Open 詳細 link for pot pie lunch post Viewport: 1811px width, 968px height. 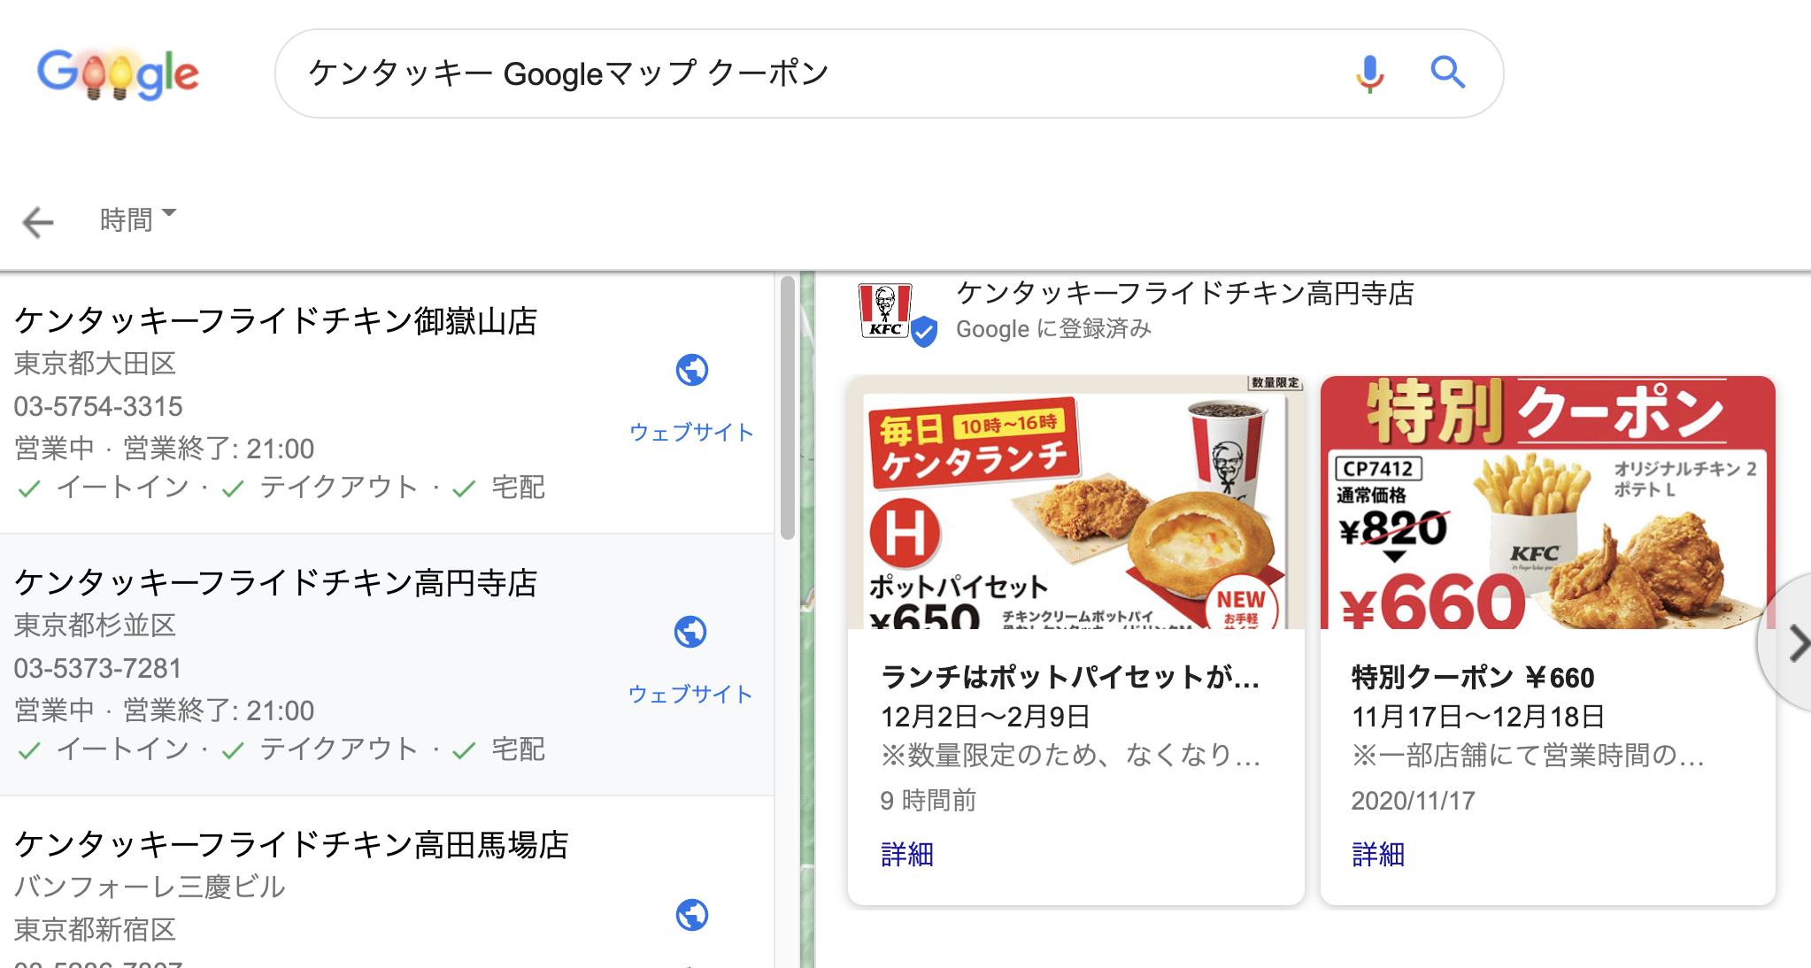tap(907, 854)
